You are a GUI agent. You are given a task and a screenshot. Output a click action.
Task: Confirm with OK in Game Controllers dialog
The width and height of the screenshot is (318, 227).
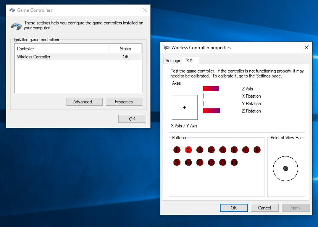point(132,119)
